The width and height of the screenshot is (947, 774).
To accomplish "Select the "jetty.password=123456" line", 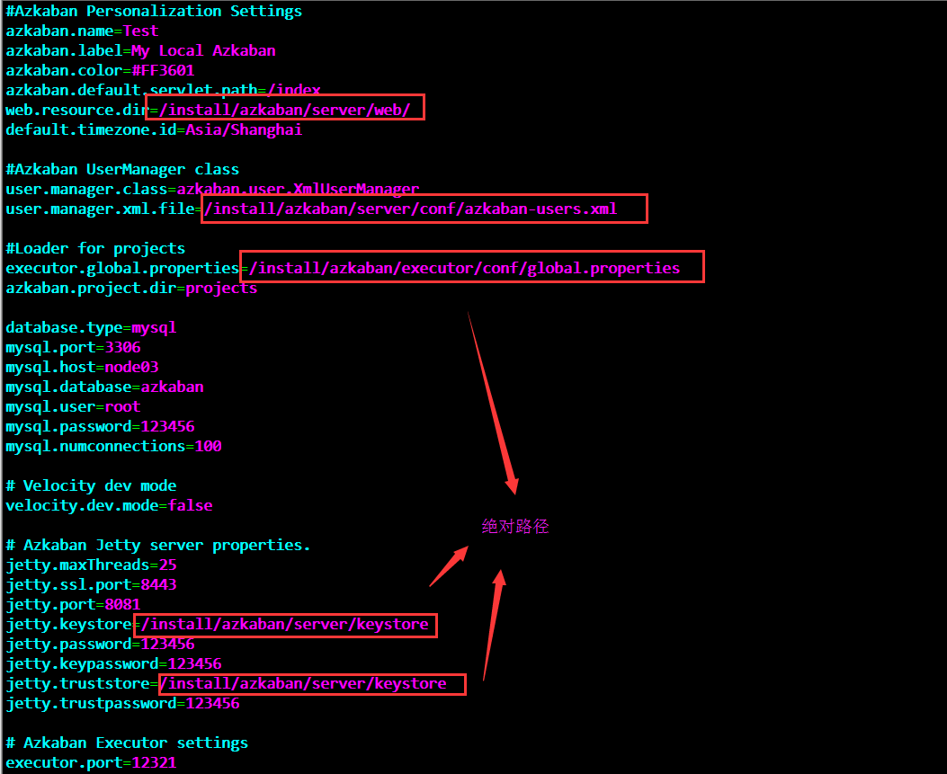I will pos(100,645).
